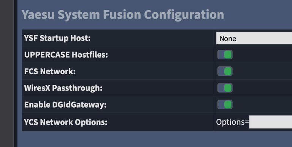Click the 'WiresX Passthrough:' label text
The image size is (292, 147).
point(63,88)
